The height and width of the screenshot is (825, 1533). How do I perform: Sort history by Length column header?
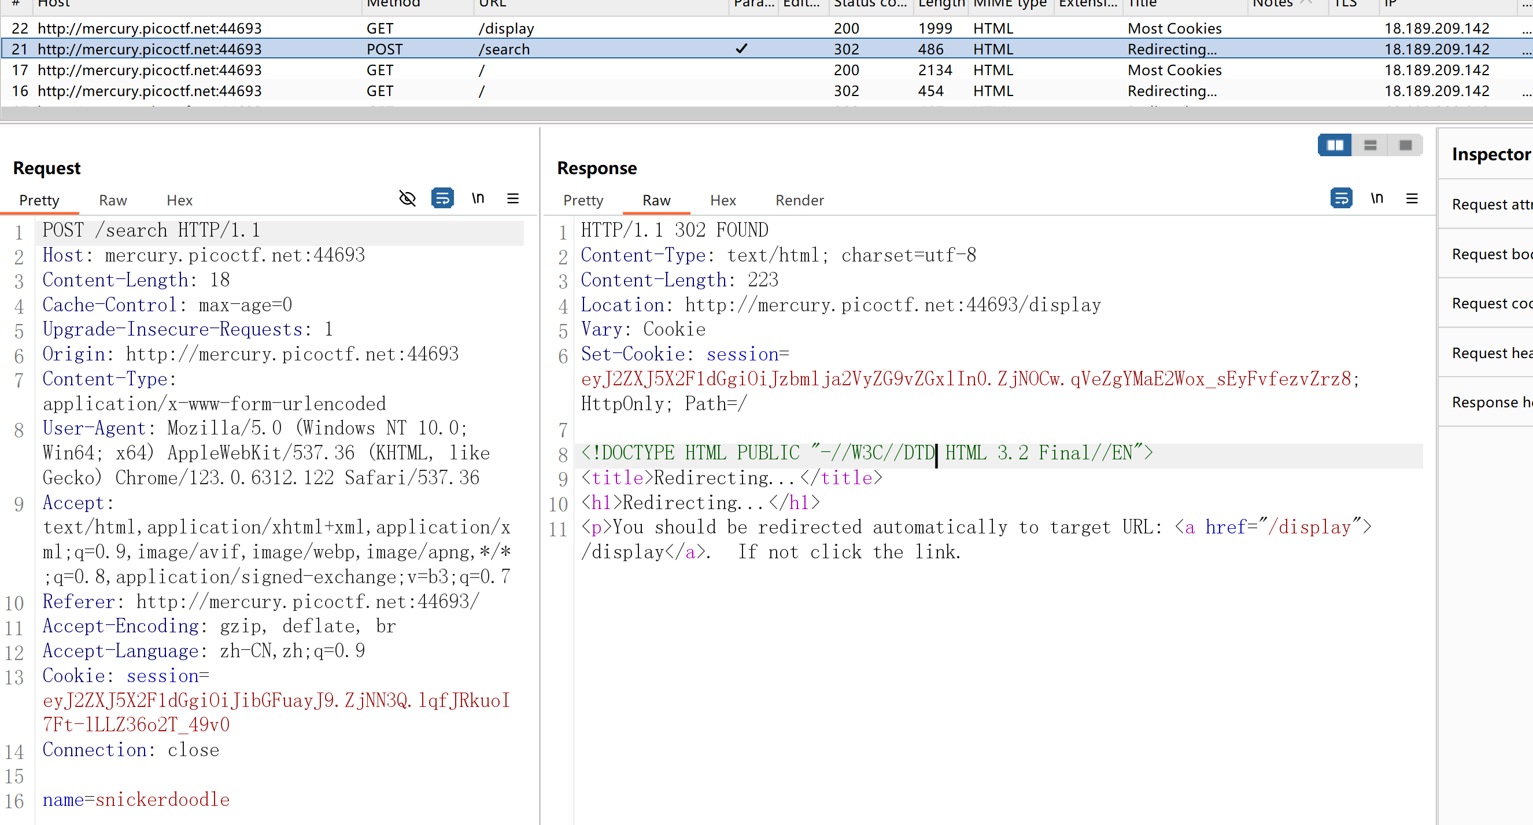tap(940, 3)
